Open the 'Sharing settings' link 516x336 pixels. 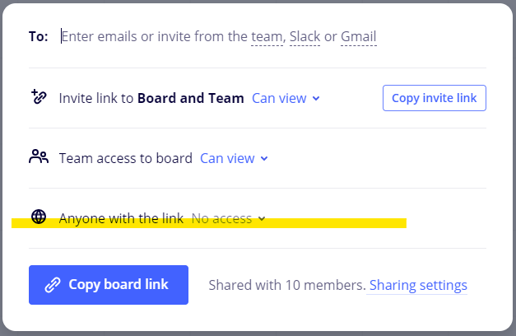coord(418,285)
